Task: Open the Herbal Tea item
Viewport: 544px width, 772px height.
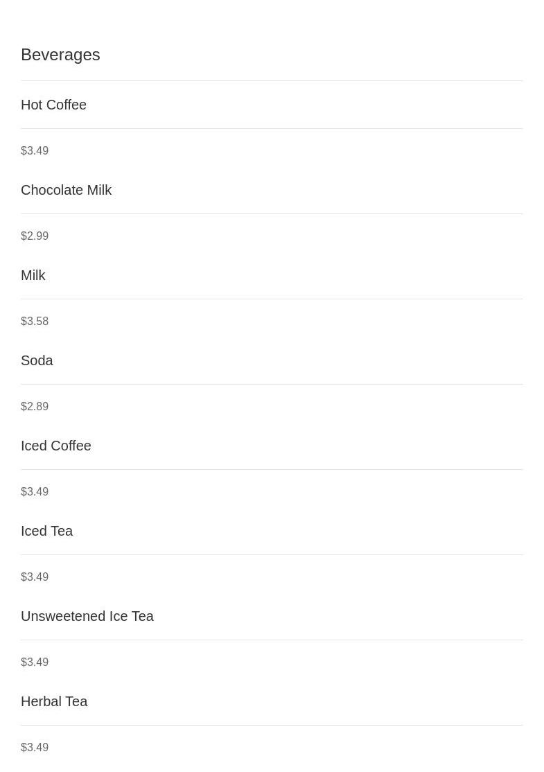Action: 54,701
